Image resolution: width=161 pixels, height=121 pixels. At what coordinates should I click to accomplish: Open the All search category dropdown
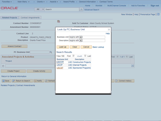39,9
